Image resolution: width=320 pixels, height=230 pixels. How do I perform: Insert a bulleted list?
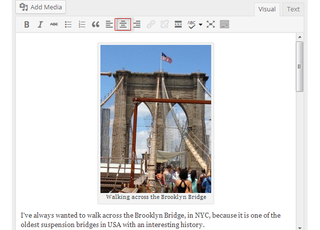pos(68,24)
